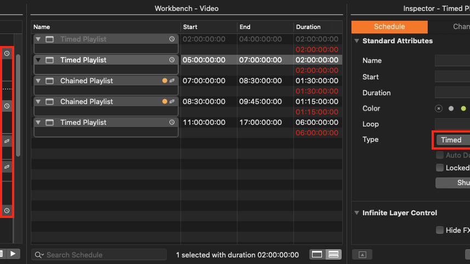This screenshot has width=470, height=264.
Task: Enable the Locked checkbox
Action: click(440, 168)
